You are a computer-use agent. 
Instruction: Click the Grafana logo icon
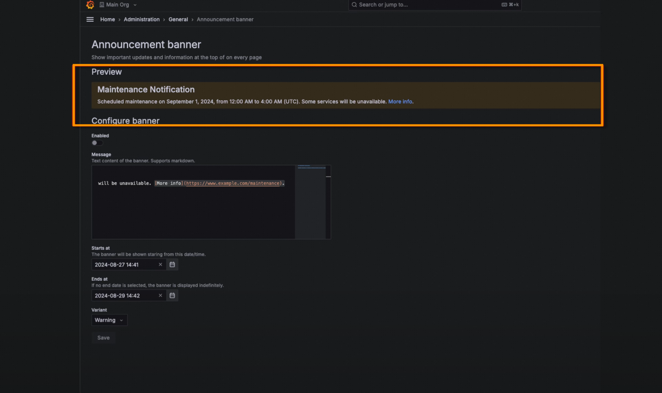click(90, 5)
